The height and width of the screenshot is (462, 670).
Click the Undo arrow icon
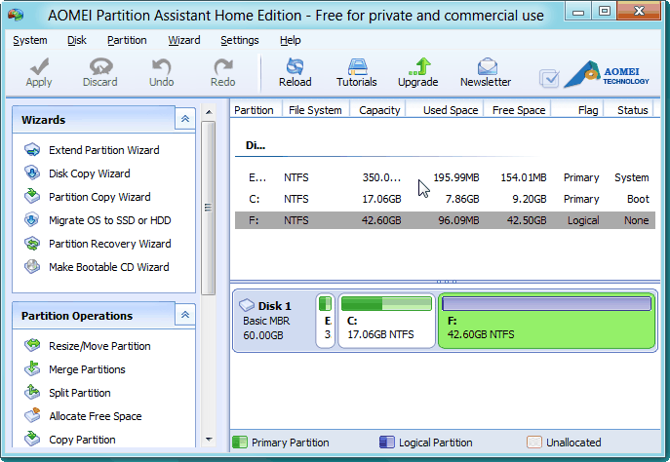(162, 66)
